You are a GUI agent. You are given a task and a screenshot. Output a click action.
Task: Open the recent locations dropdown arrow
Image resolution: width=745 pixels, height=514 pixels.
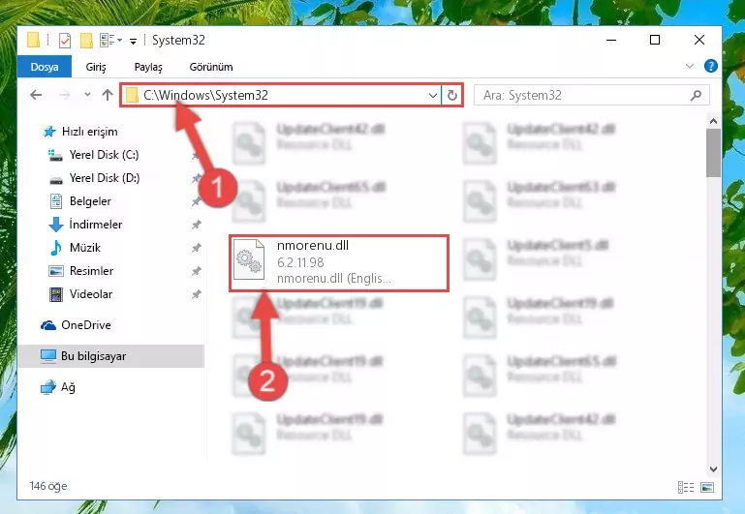click(x=87, y=95)
